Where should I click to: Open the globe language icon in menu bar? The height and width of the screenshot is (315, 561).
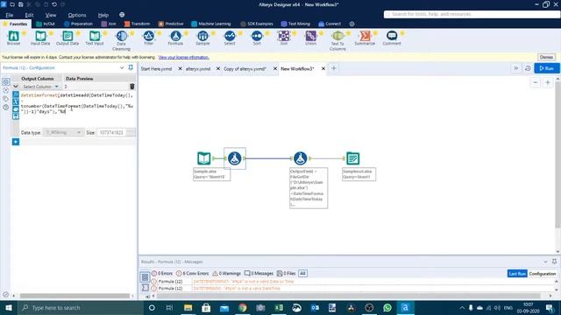point(122,15)
